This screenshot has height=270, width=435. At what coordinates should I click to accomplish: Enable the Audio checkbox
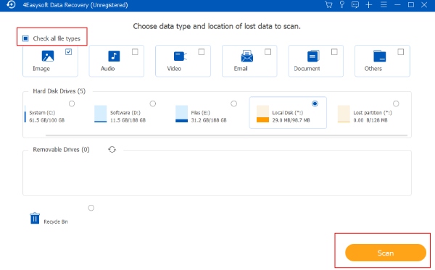(x=135, y=52)
